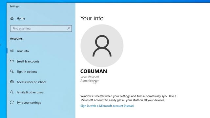Open Family & other users section
This screenshot has height=118, width=210.
(x=30, y=92)
